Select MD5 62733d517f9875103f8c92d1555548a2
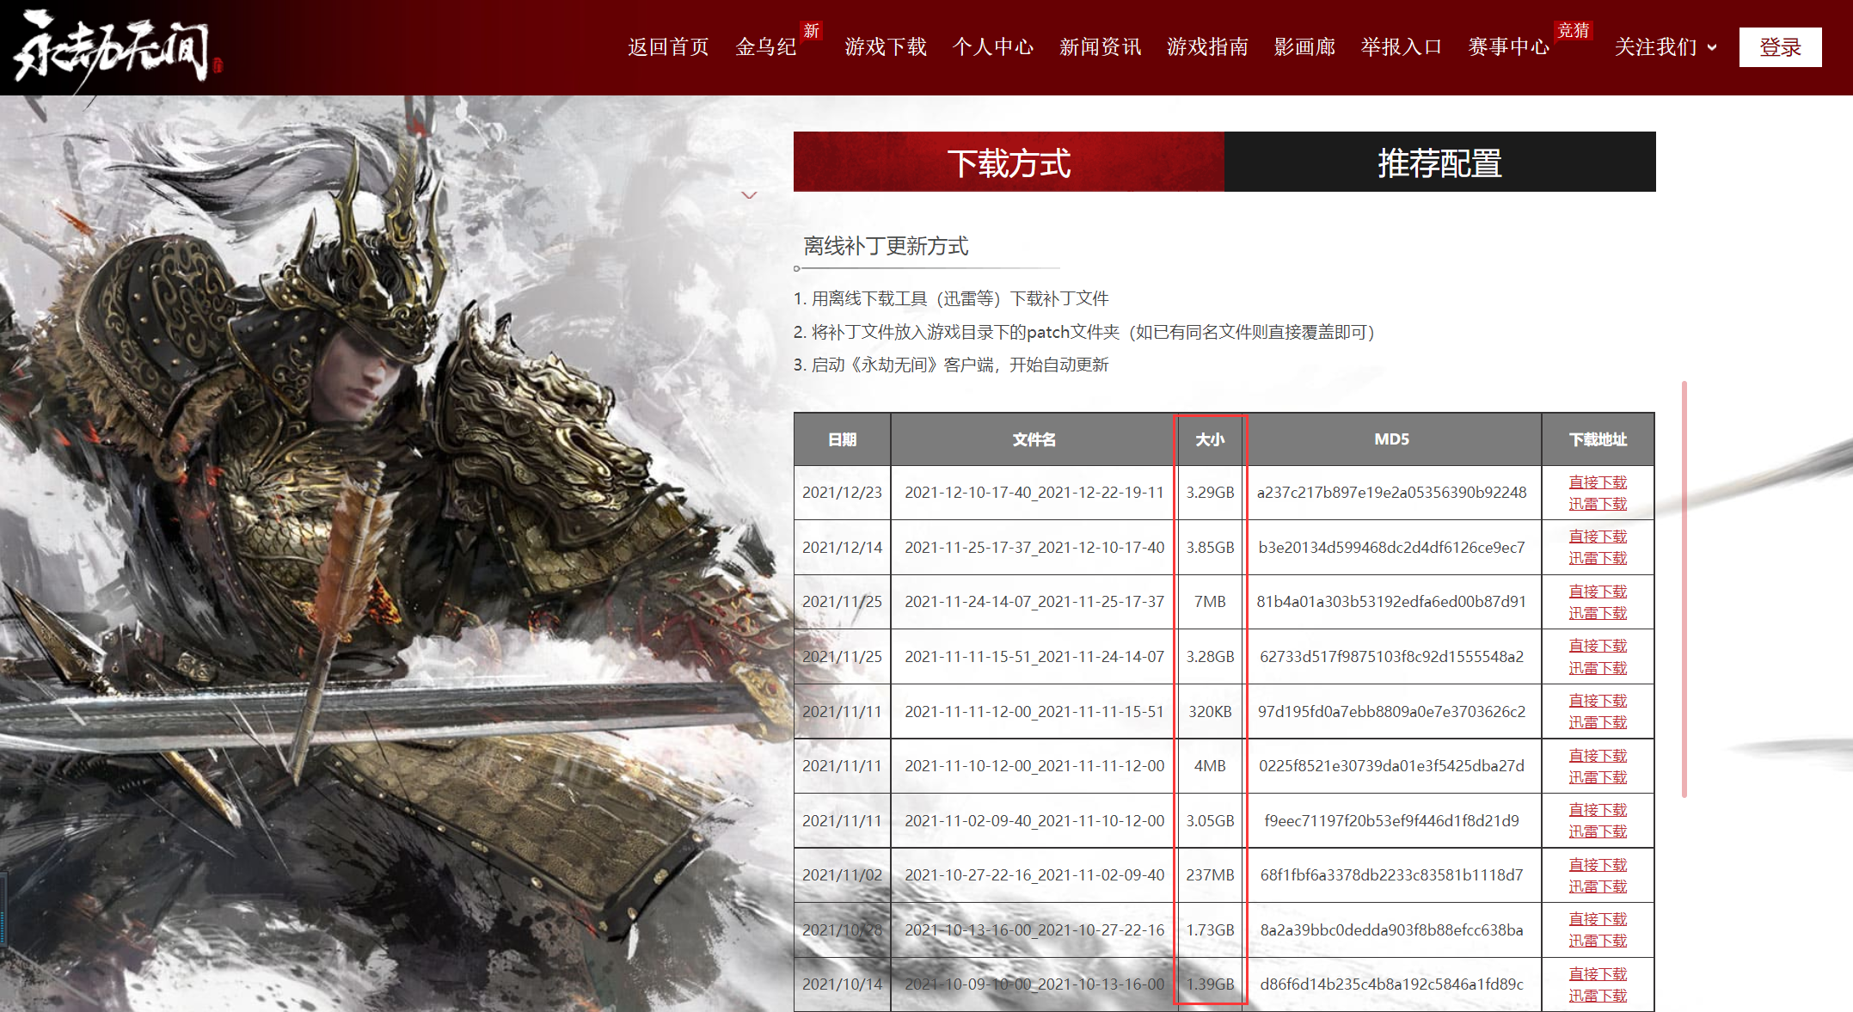The width and height of the screenshot is (1853, 1012). tap(1391, 657)
